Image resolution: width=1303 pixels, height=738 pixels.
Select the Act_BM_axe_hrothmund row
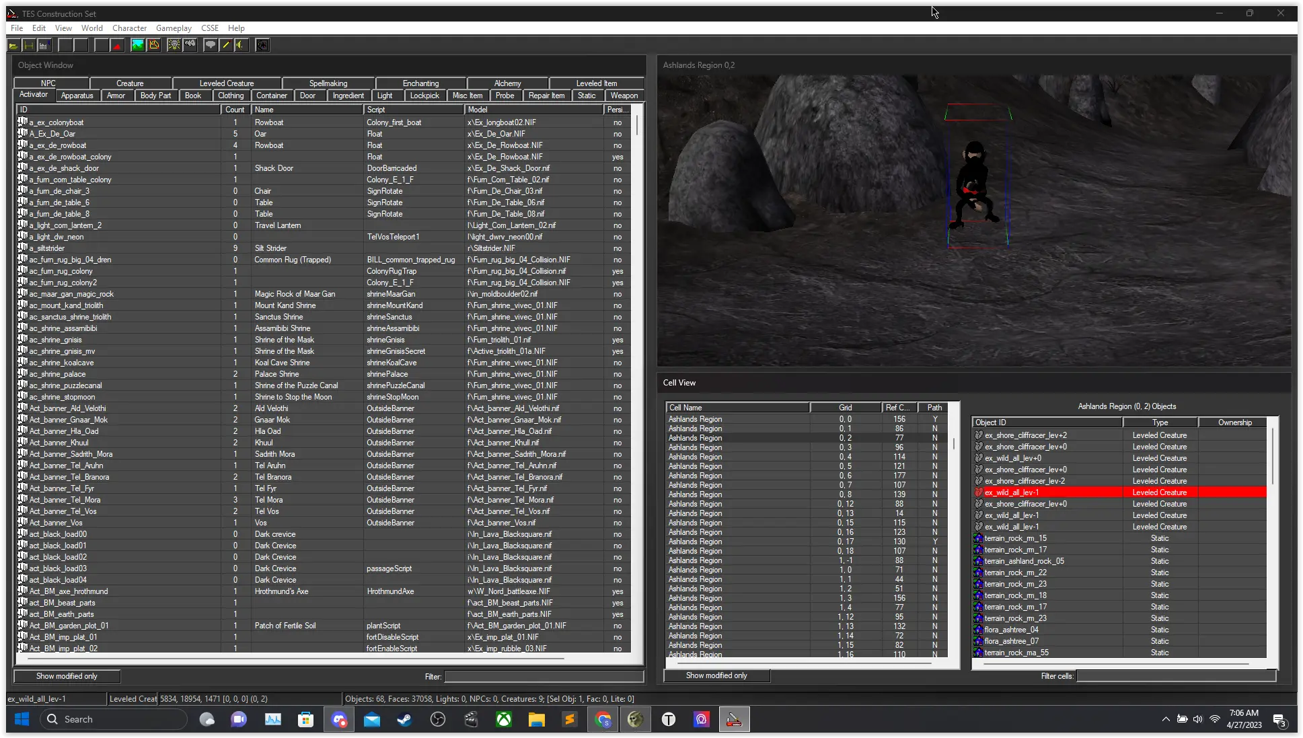pos(324,591)
